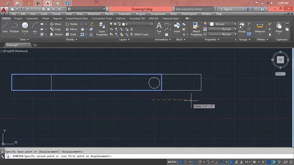Click the Mirror tool
The height and width of the screenshot is (165, 294).
click(72, 29)
